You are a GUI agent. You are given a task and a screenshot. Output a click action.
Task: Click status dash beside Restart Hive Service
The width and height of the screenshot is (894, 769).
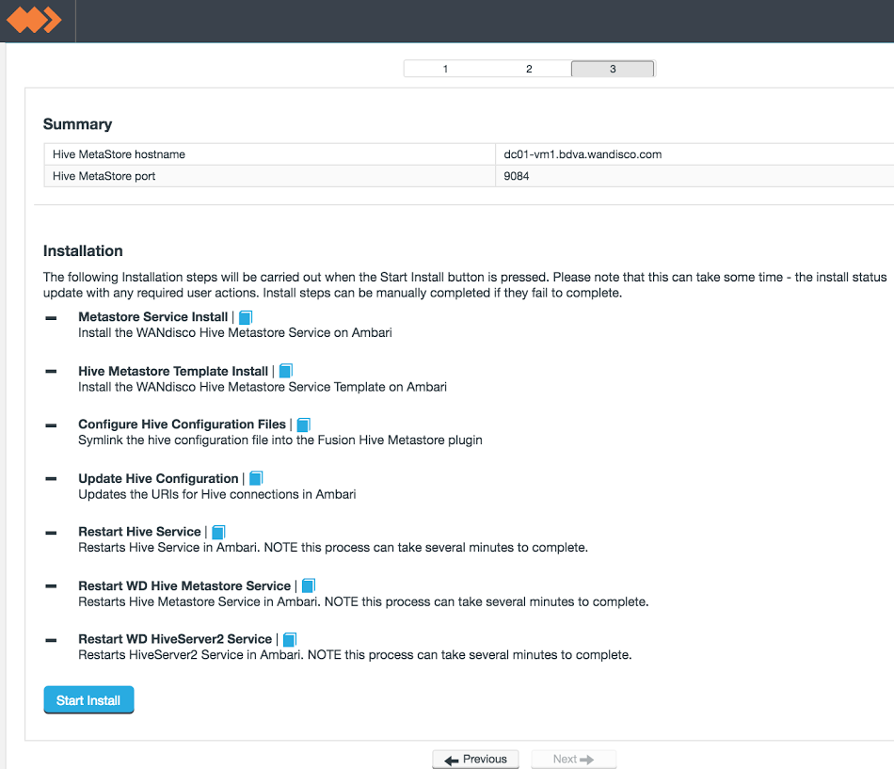(x=51, y=533)
